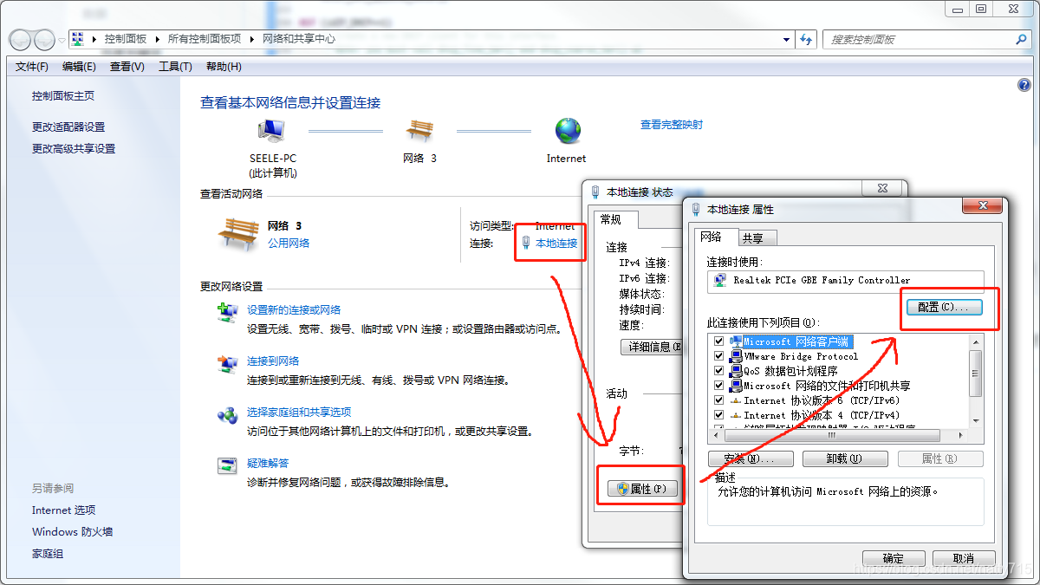Click the 搜索控制面板 search field

click(x=919, y=39)
